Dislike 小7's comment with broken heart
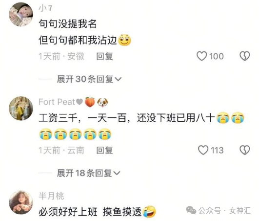 245,56
